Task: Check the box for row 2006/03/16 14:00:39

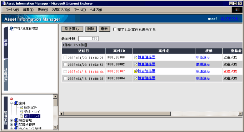Action: click(65, 78)
